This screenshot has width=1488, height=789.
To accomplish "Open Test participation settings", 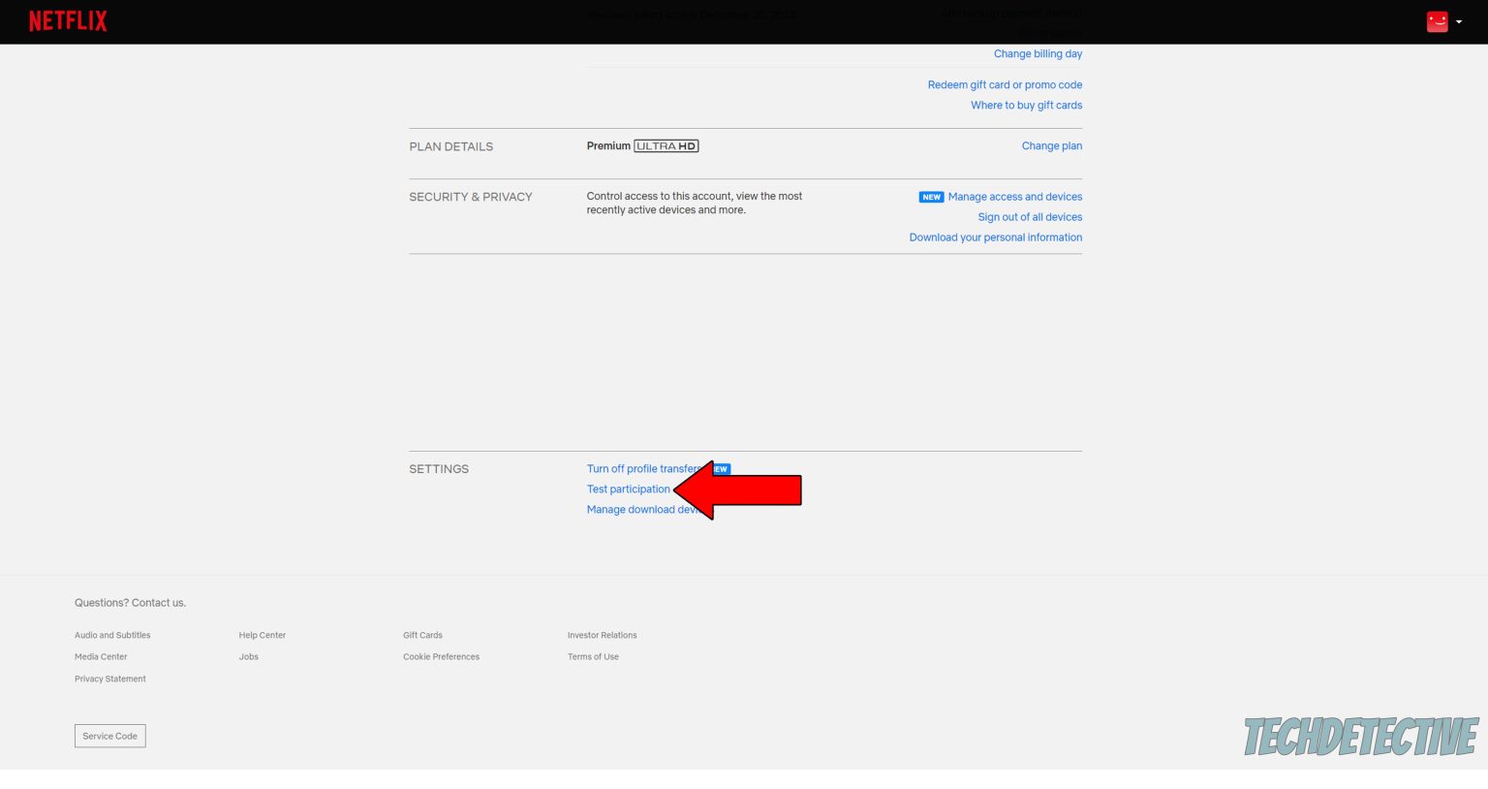I will click(628, 489).
